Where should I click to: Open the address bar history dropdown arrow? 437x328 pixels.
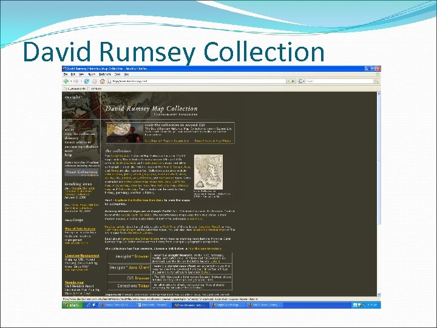288,81
